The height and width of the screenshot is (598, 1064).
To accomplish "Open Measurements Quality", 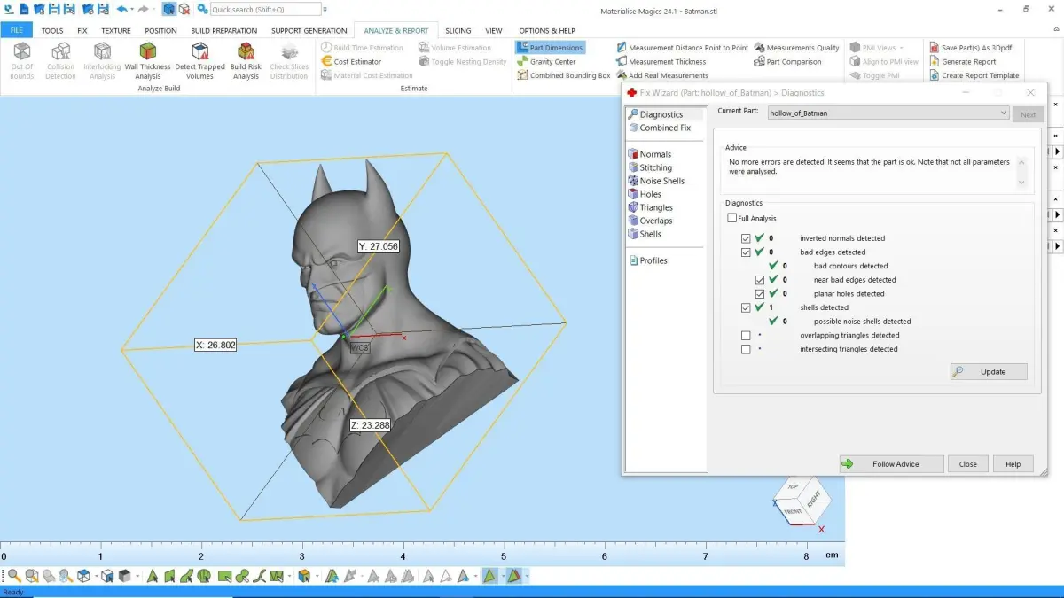I will [796, 48].
